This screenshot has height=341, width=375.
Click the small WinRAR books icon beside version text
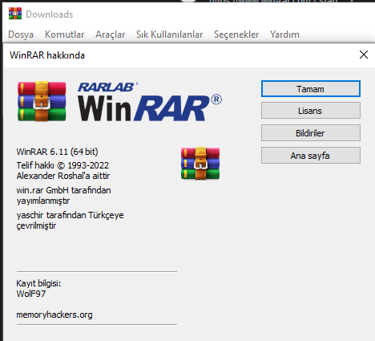click(x=200, y=163)
